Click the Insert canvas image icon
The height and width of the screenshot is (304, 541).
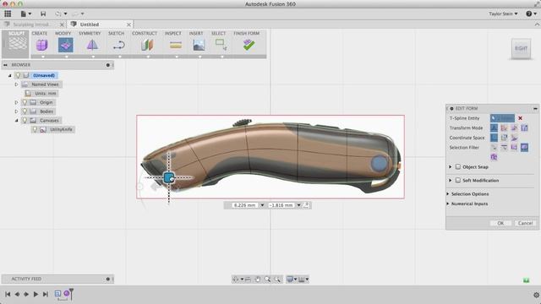coord(199,45)
